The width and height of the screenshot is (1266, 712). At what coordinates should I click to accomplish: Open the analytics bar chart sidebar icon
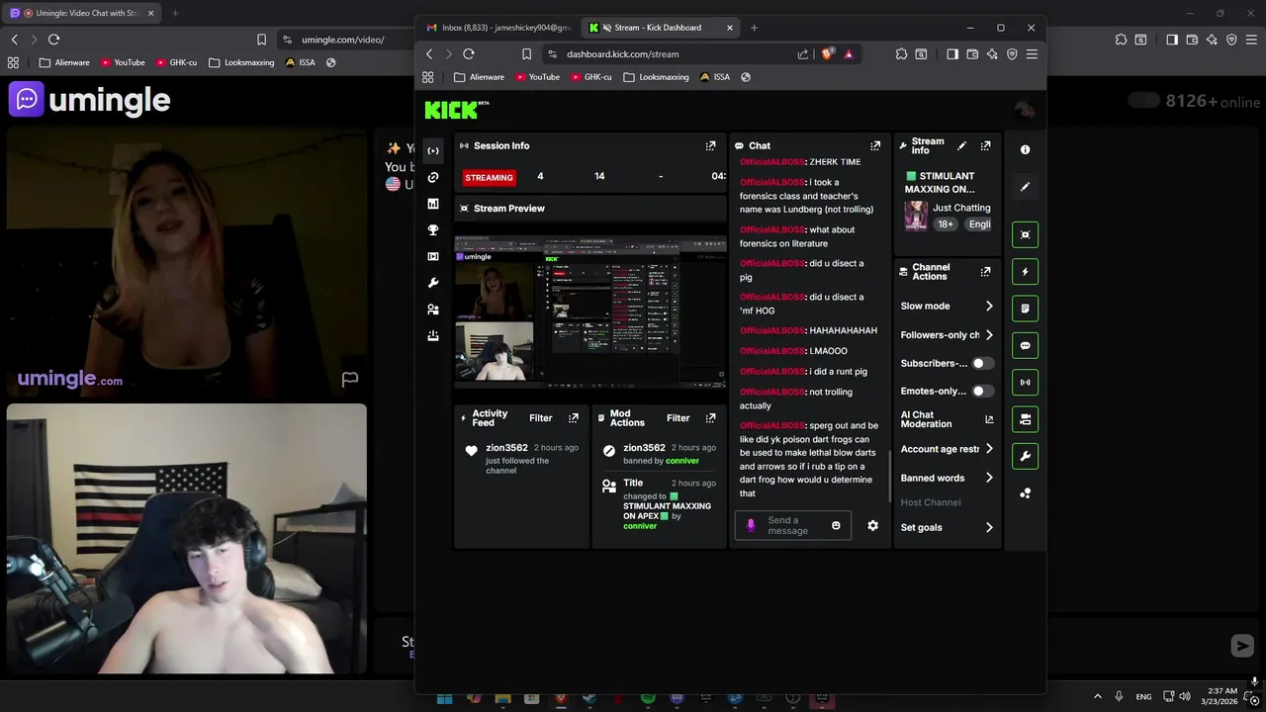tap(433, 204)
